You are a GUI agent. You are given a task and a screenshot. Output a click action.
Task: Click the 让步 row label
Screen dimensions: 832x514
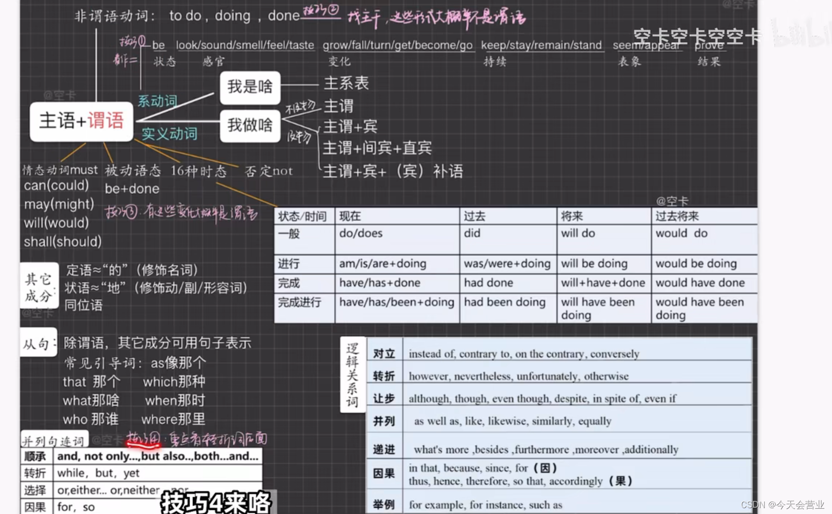[384, 398]
